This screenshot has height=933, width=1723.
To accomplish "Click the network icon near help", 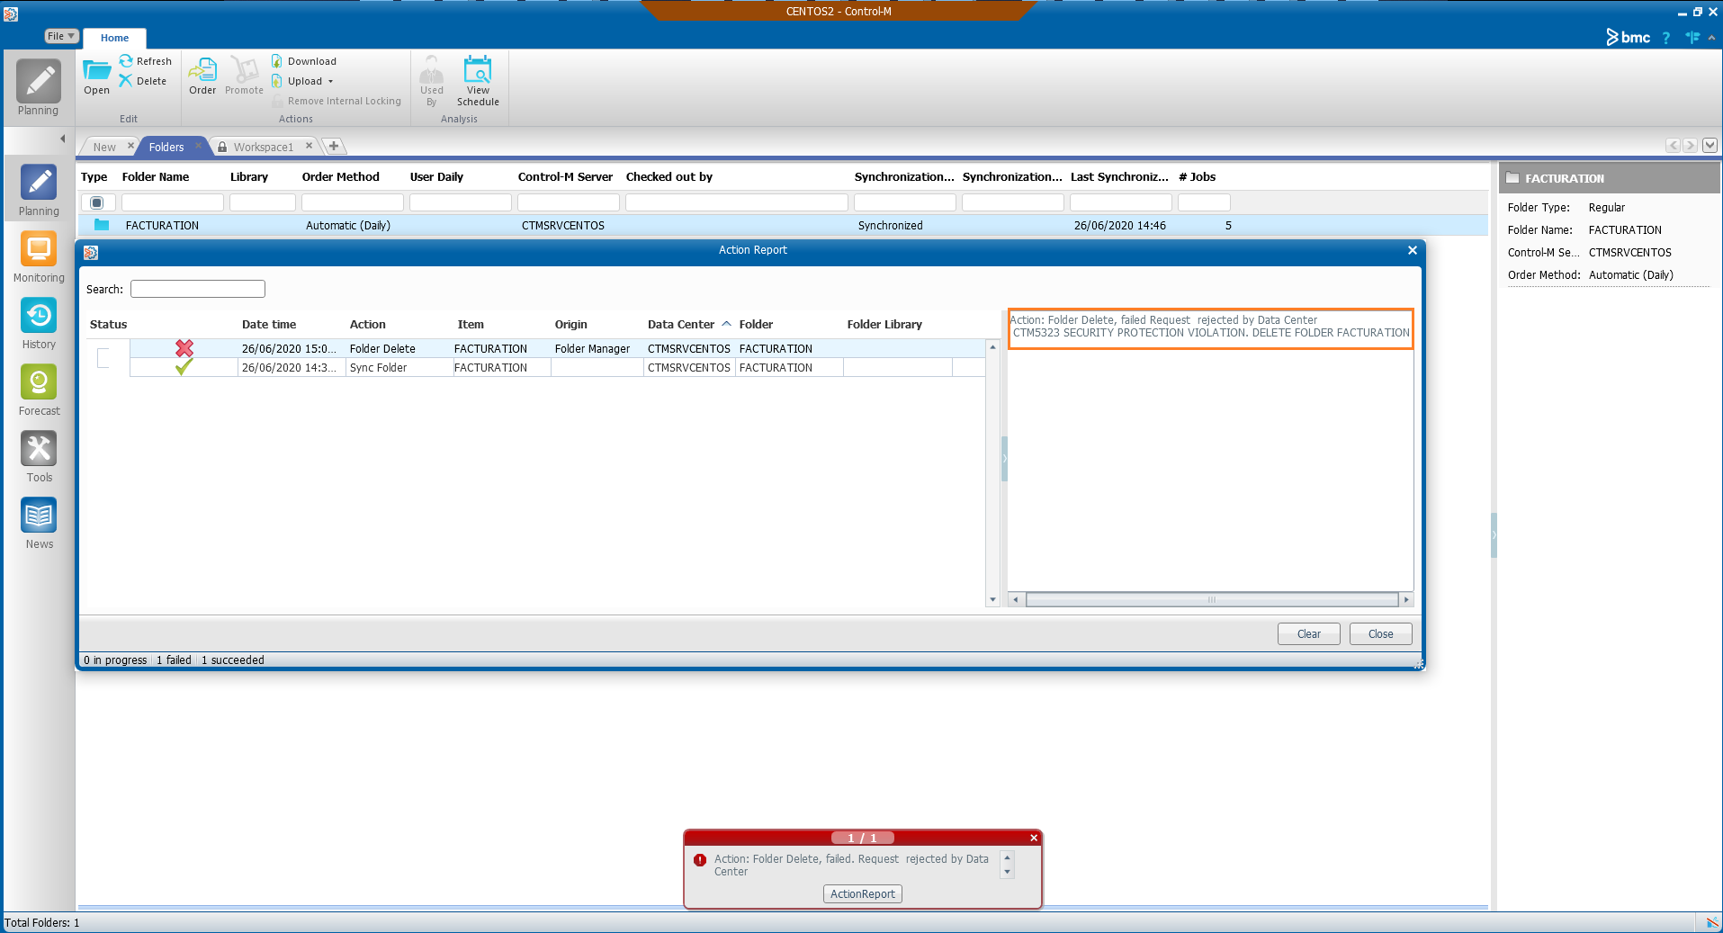I will 1692,38.
